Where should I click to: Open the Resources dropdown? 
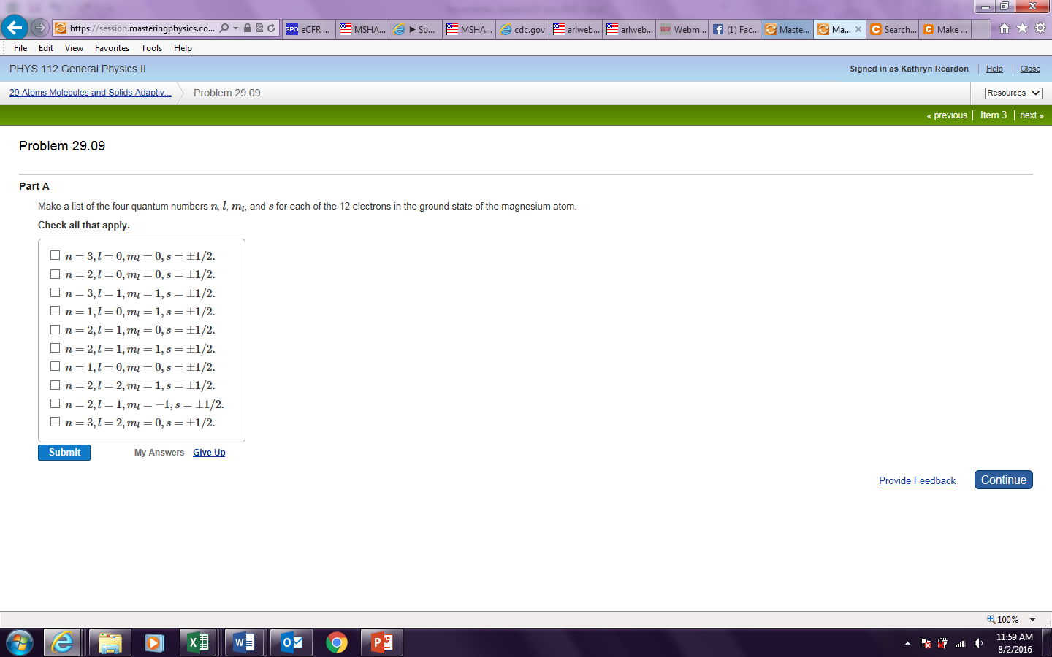tap(1013, 93)
